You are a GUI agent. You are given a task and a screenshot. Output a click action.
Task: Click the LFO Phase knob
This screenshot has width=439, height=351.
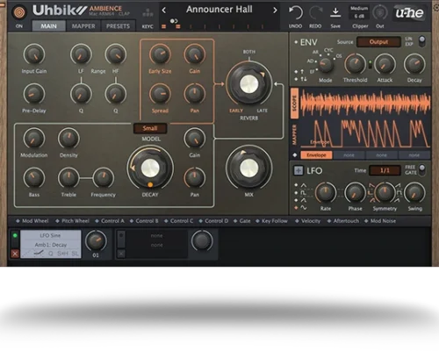tap(355, 193)
